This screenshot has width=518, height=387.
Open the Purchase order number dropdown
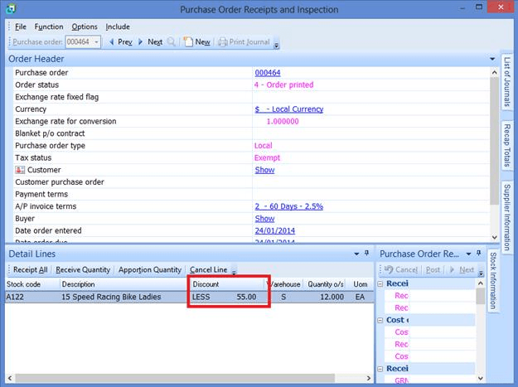(96, 42)
